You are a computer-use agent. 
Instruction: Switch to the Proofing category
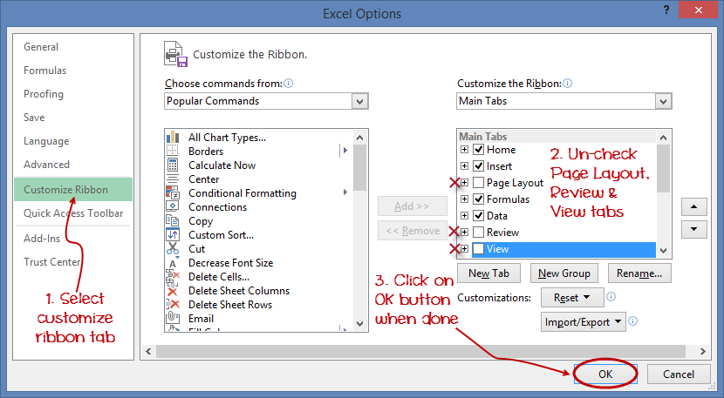[44, 94]
